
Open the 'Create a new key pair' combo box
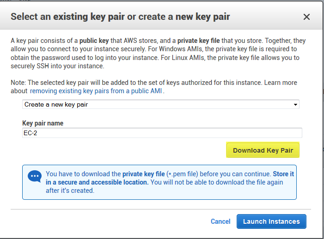coord(161,104)
